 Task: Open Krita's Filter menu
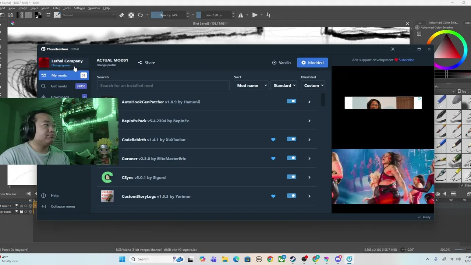point(56,8)
